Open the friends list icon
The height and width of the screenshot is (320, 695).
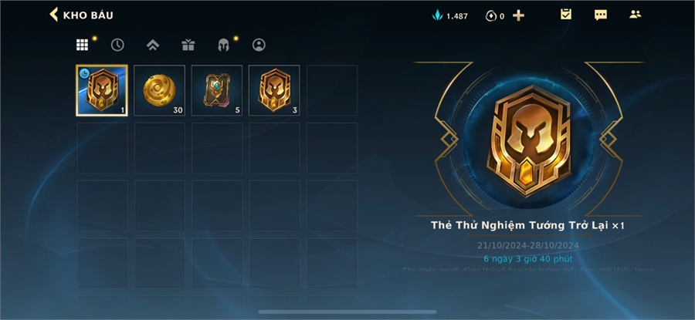click(636, 14)
